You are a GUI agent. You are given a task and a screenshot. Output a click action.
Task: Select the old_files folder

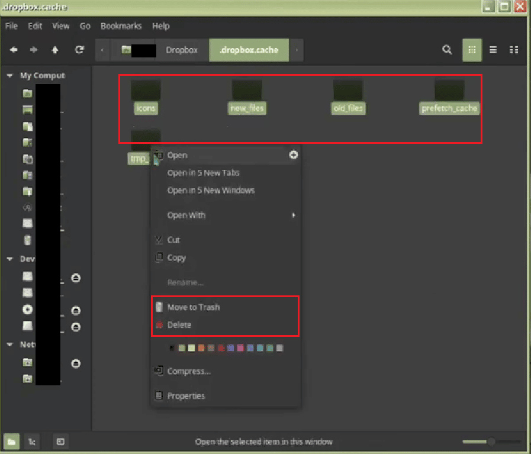pos(348,98)
